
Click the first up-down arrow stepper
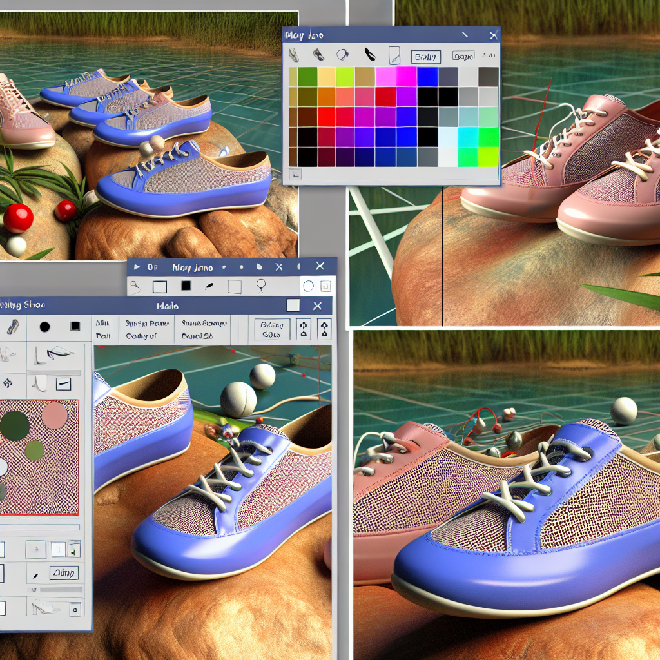303,329
